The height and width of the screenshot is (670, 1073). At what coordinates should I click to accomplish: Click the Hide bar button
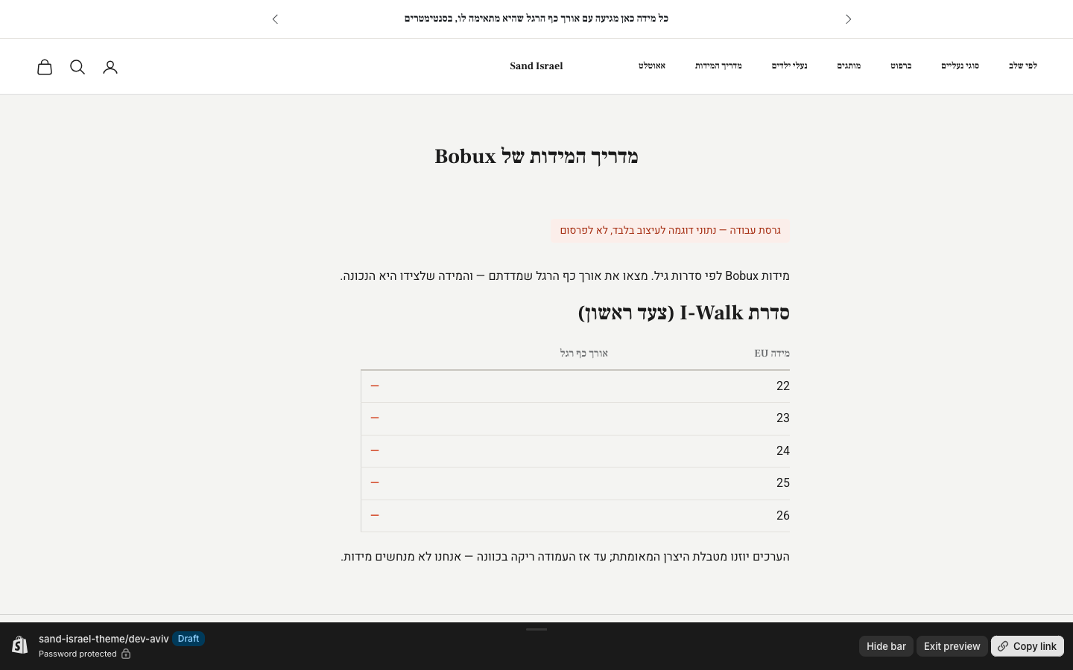pyautogui.click(x=886, y=646)
